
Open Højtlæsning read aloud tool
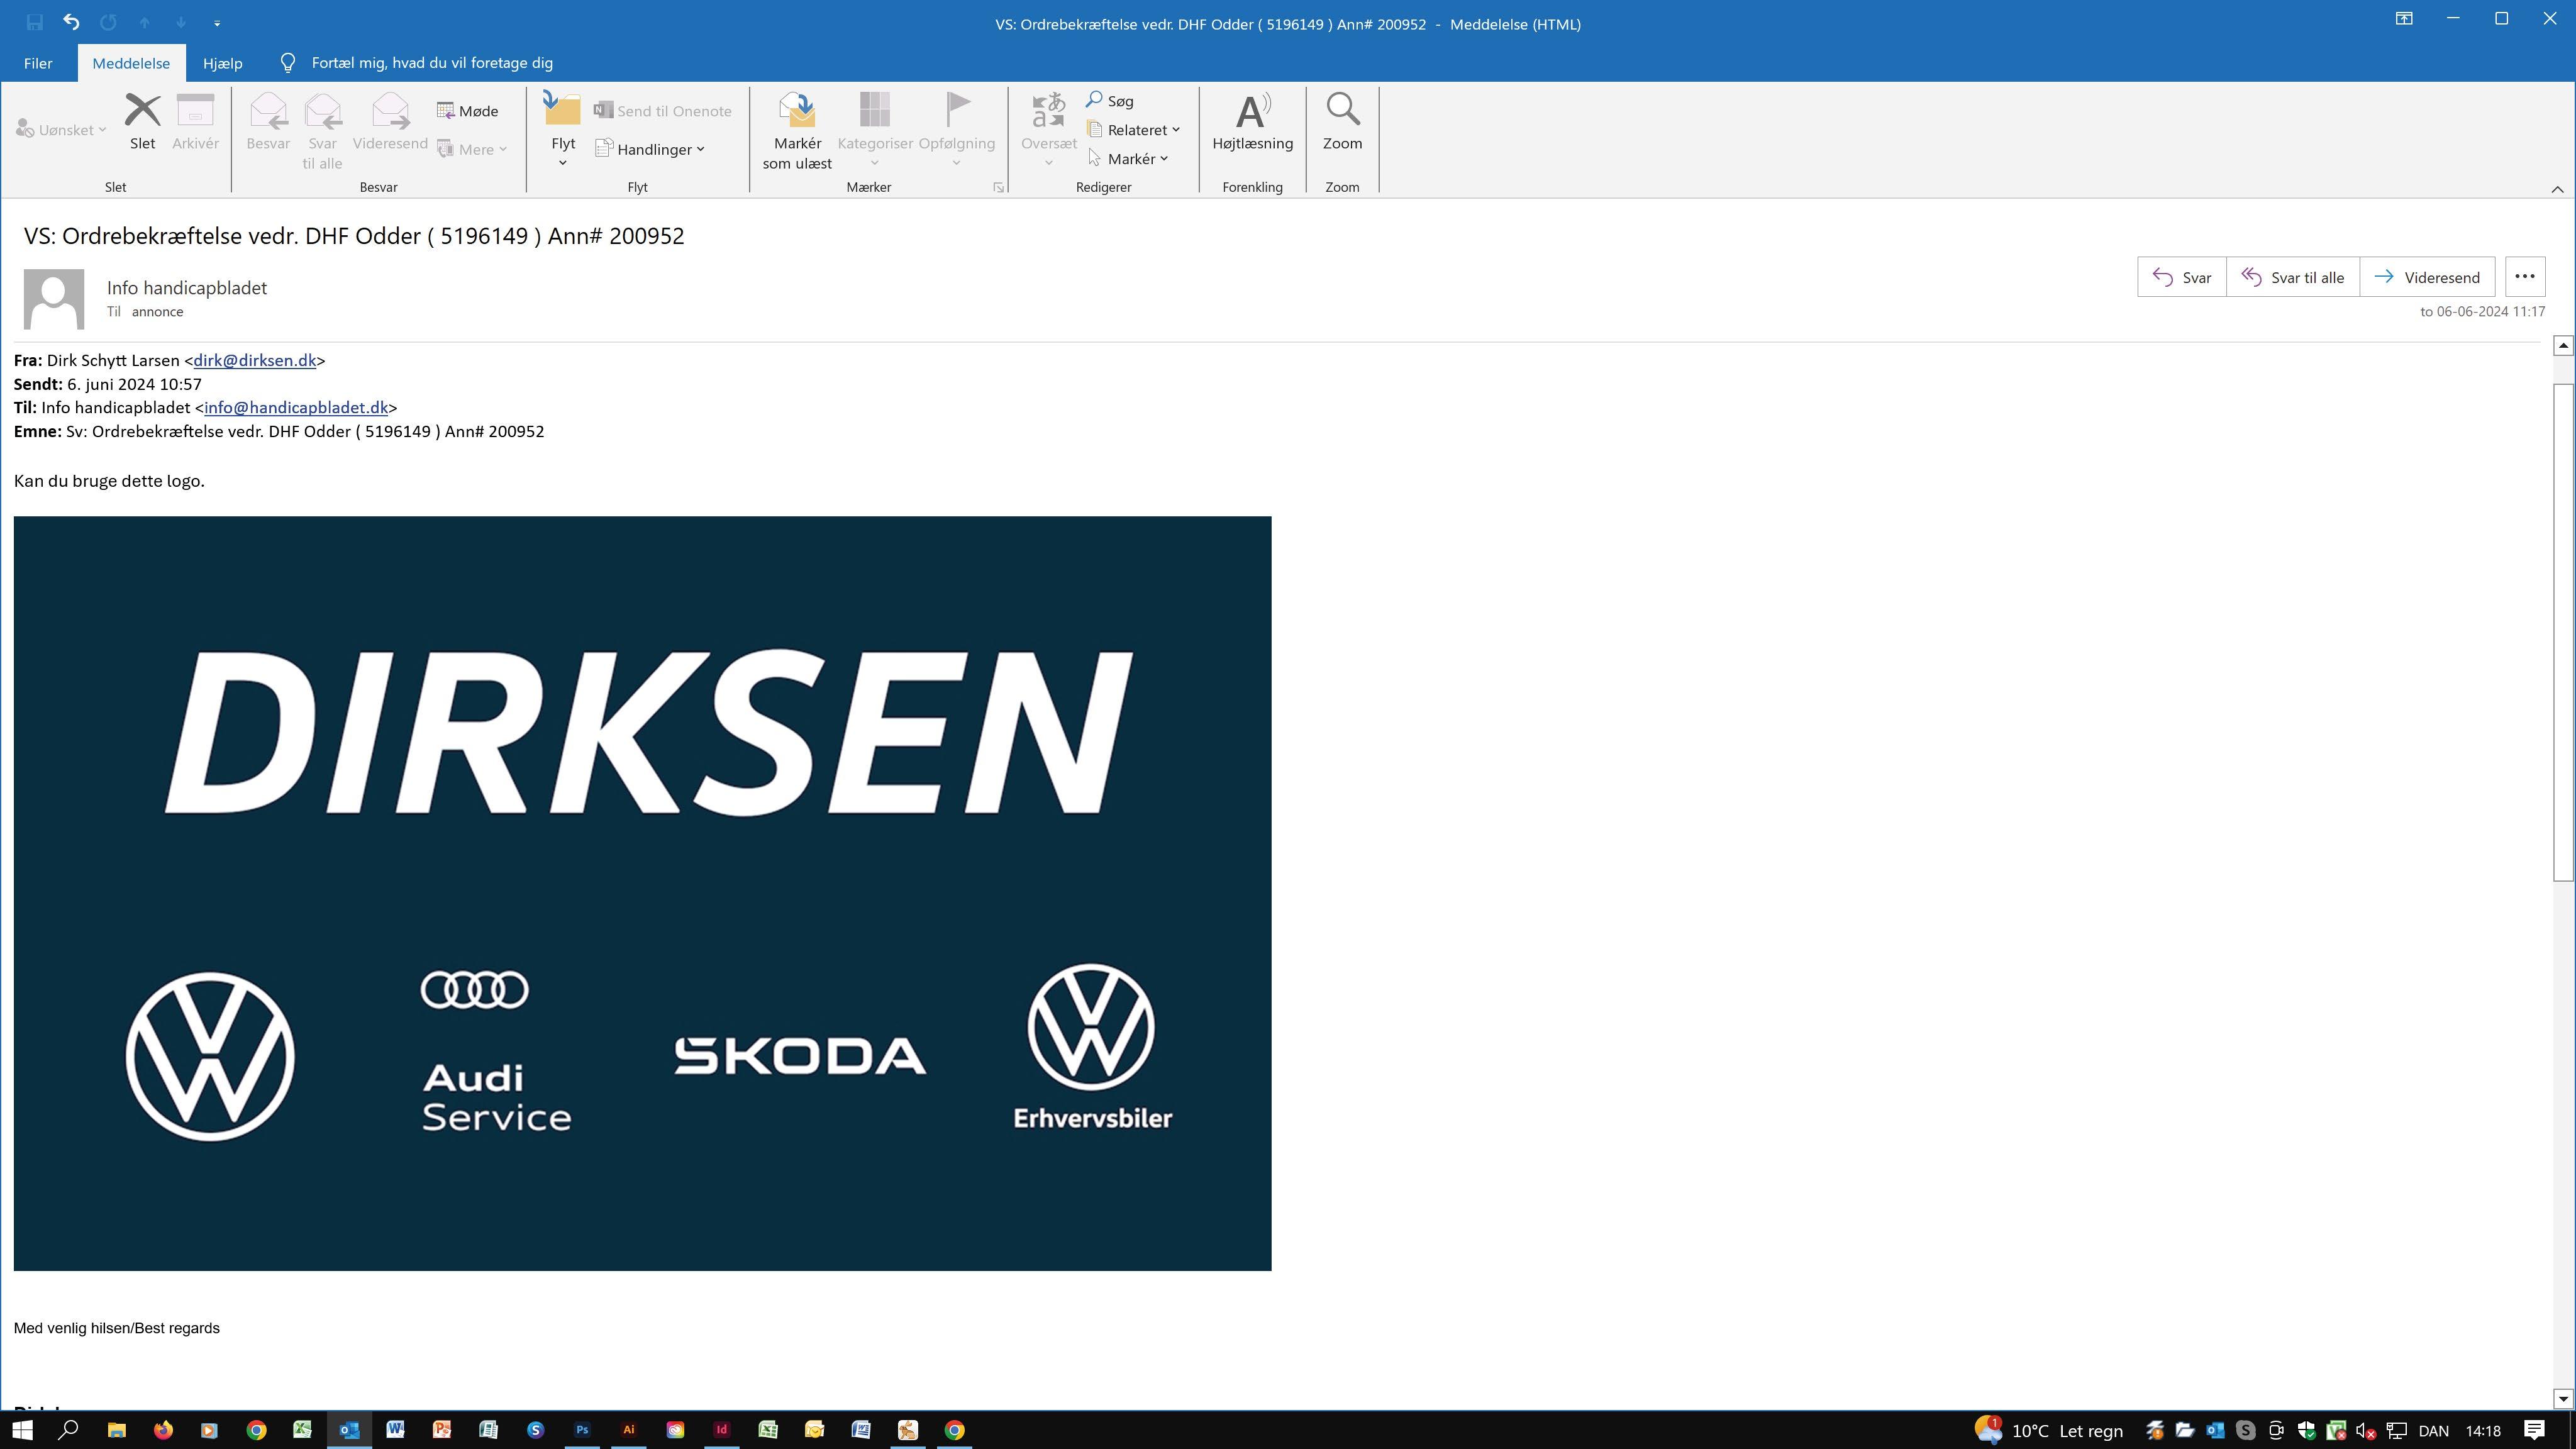[x=1252, y=111]
